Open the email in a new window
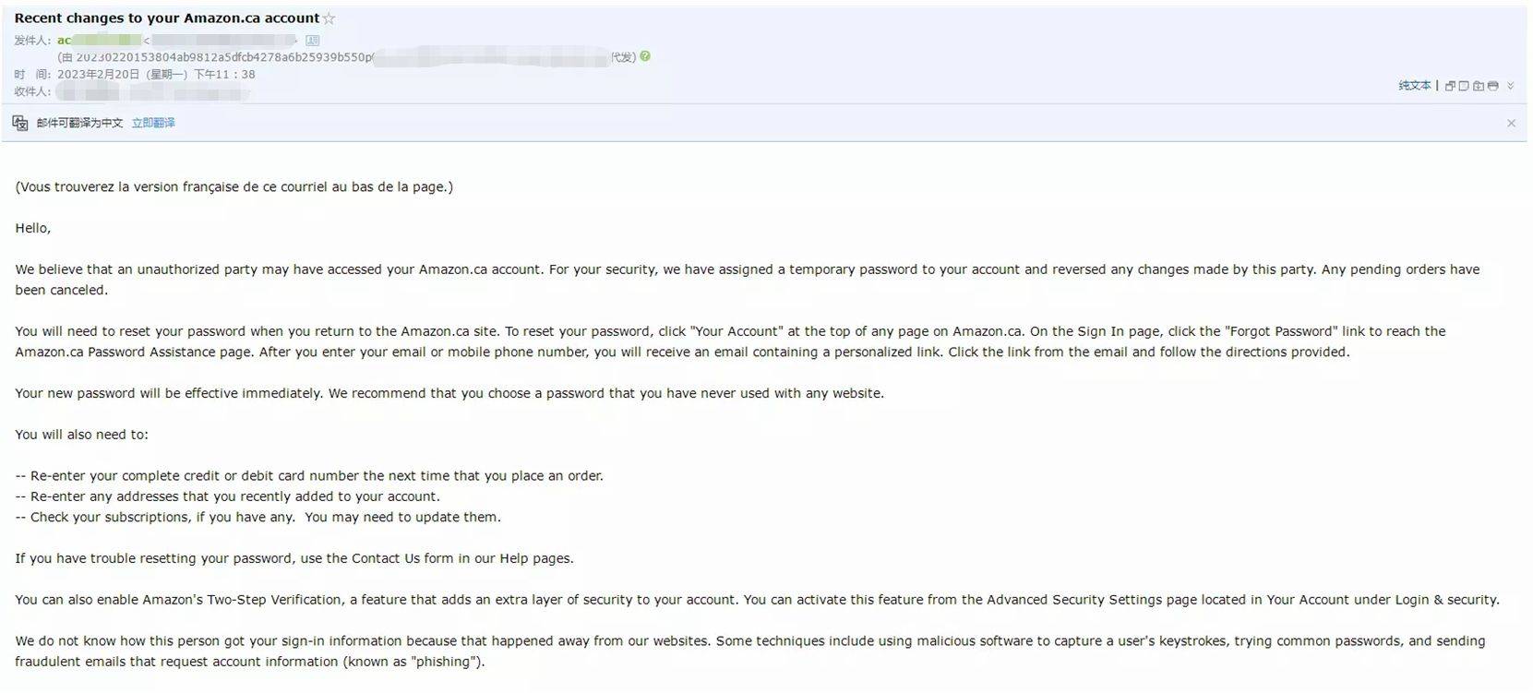This screenshot has height=693, width=1533. 1450,86
